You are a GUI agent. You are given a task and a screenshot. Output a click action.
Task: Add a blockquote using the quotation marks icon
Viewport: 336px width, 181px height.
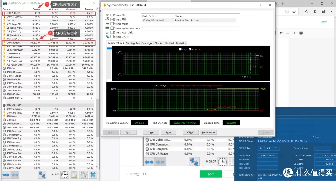(x=281, y=33)
